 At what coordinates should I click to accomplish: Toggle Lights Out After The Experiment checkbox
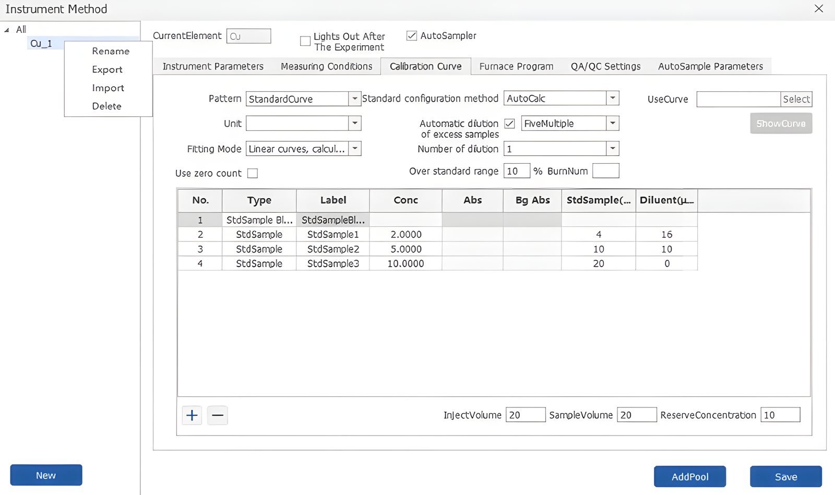(x=305, y=41)
